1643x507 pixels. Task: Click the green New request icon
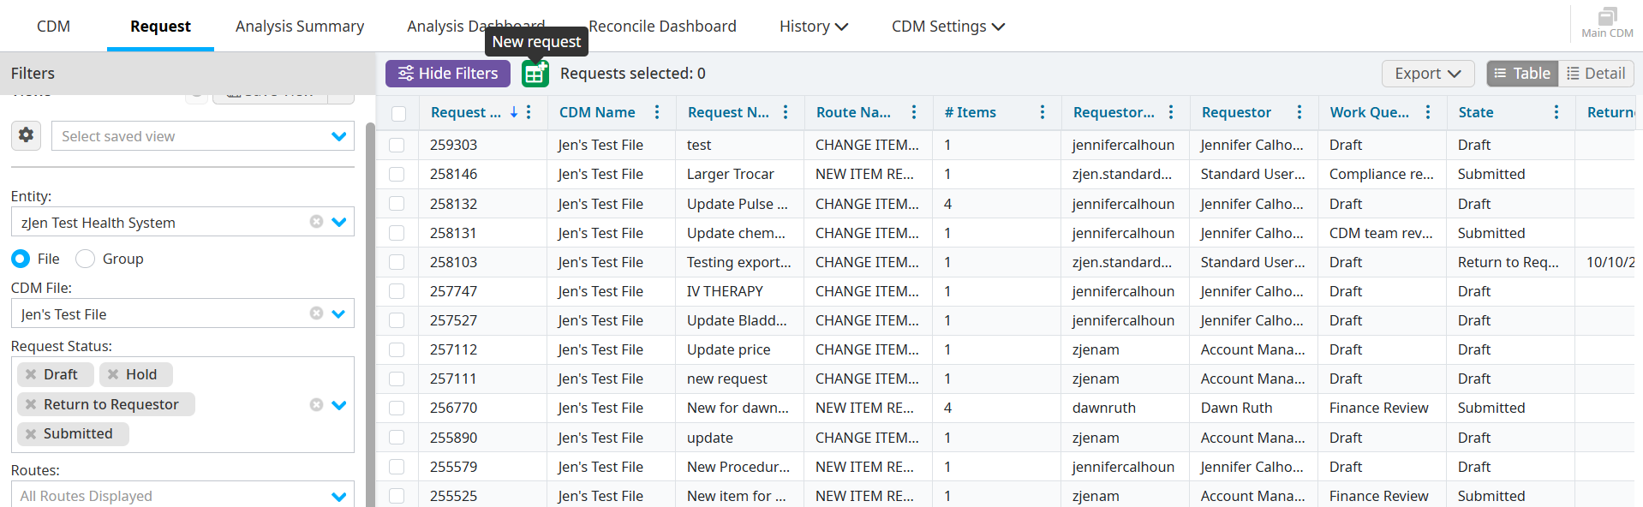(x=535, y=74)
